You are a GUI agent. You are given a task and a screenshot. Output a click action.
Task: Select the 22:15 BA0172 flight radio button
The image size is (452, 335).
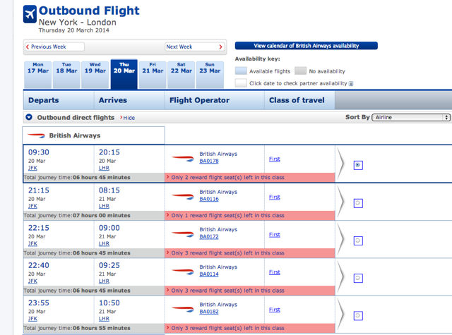pyautogui.click(x=358, y=240)
